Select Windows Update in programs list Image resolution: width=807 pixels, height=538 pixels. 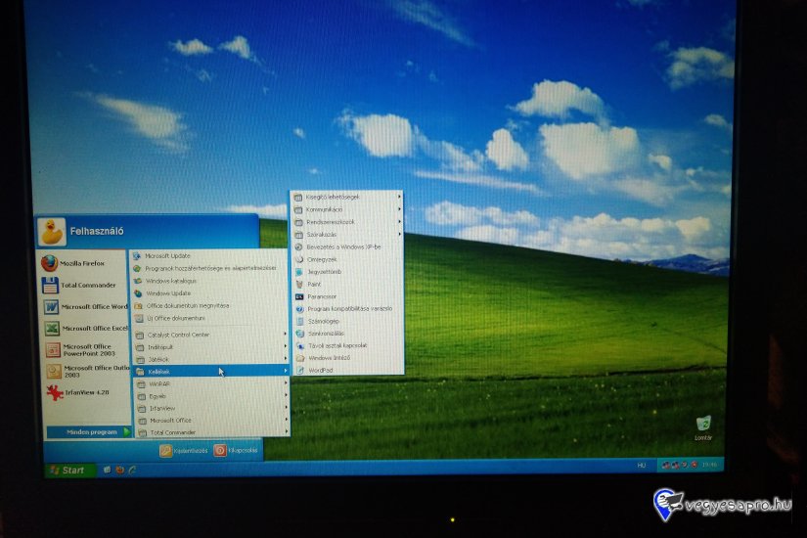click(168, 292)
